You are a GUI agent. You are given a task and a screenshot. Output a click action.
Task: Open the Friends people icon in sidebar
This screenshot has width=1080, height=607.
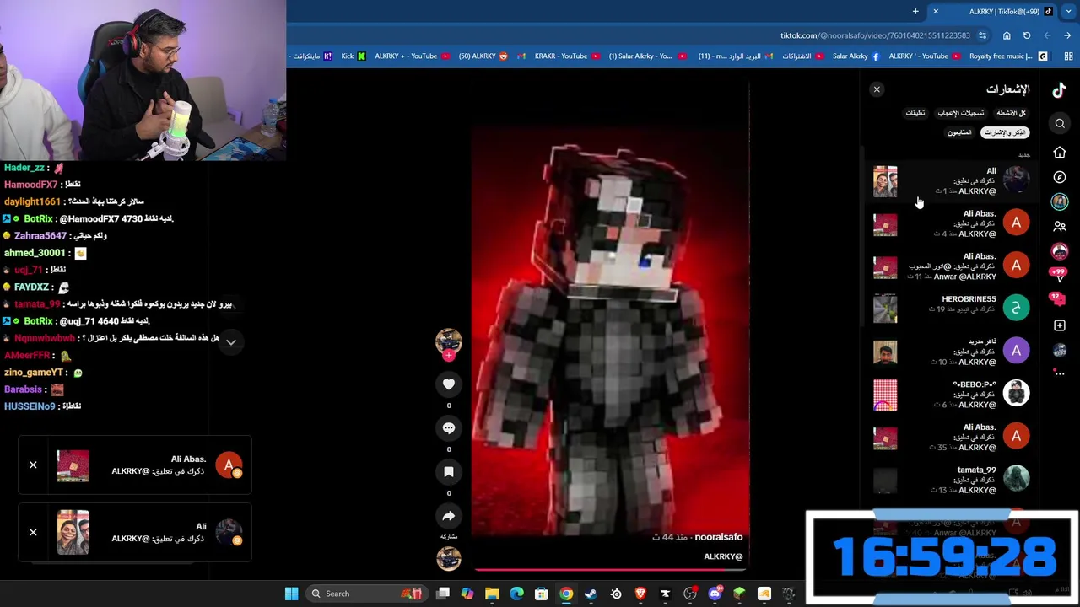[x=1060, y=227]
